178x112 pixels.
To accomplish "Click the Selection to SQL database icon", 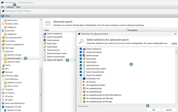I will 5,110.
